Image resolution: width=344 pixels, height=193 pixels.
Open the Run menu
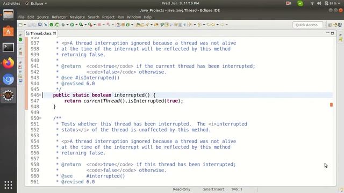pos(120,17)
